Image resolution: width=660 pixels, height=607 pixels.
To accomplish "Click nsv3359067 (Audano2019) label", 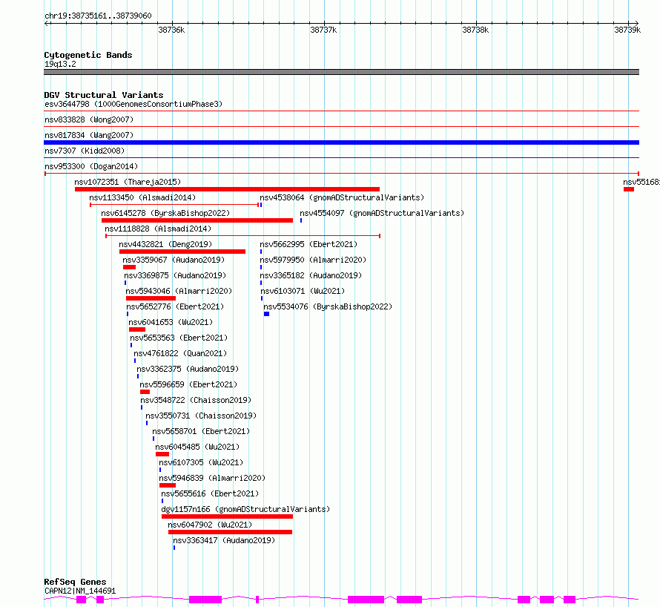I will pyautogui.click(x=174, y=260).
